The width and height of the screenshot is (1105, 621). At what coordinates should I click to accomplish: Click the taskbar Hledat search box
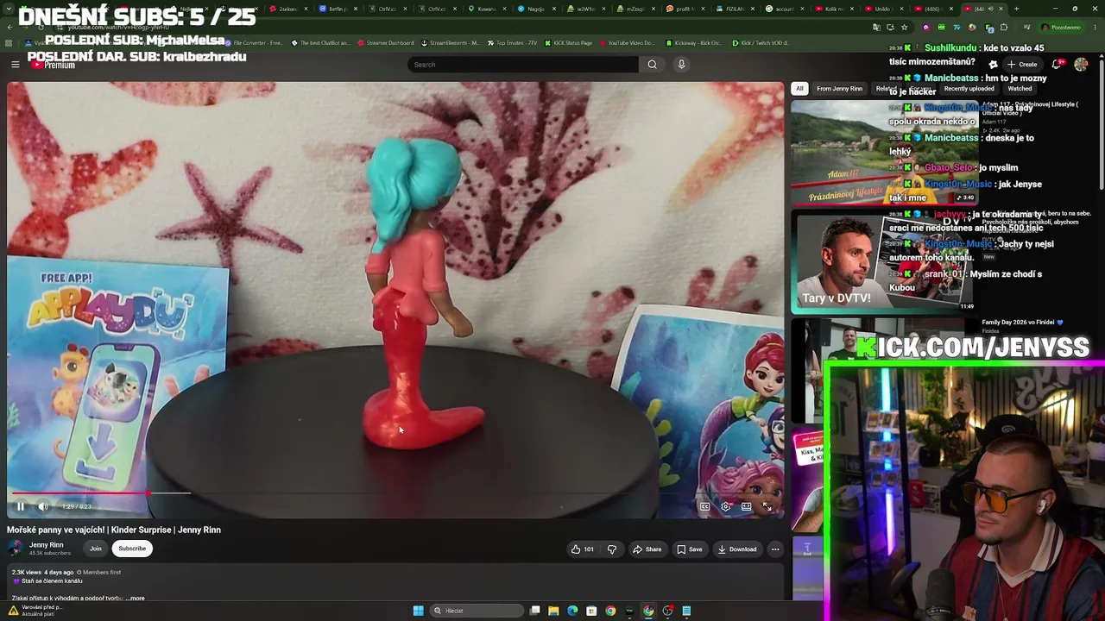pyautogui.click(x=477, y=611)
